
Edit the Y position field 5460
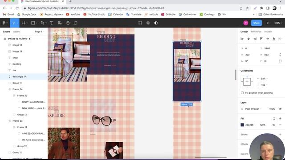pos(267,48)
